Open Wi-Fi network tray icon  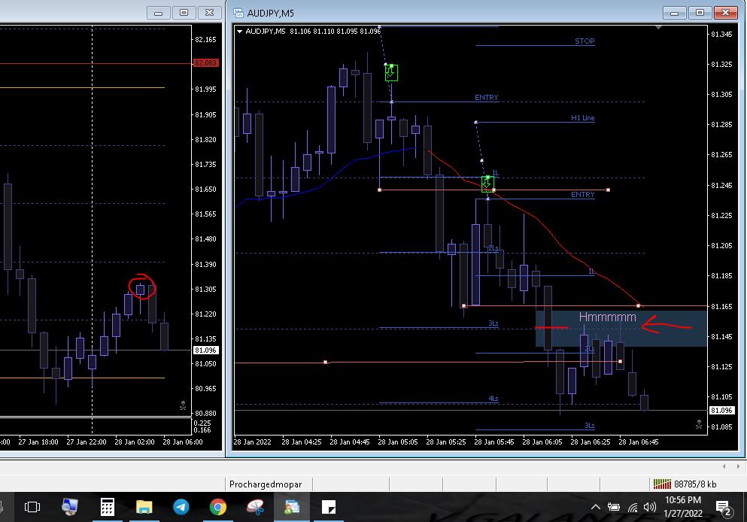point(632,507)
